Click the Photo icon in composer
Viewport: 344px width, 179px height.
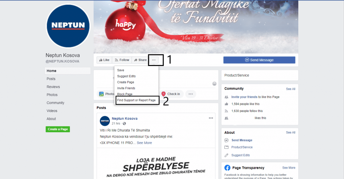[x=101, y=94]
